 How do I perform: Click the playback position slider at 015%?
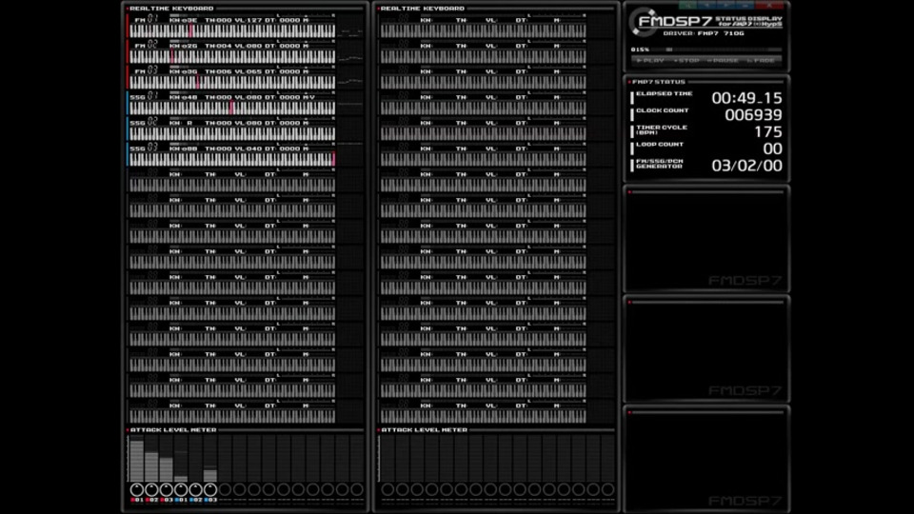tap(717, 49)
